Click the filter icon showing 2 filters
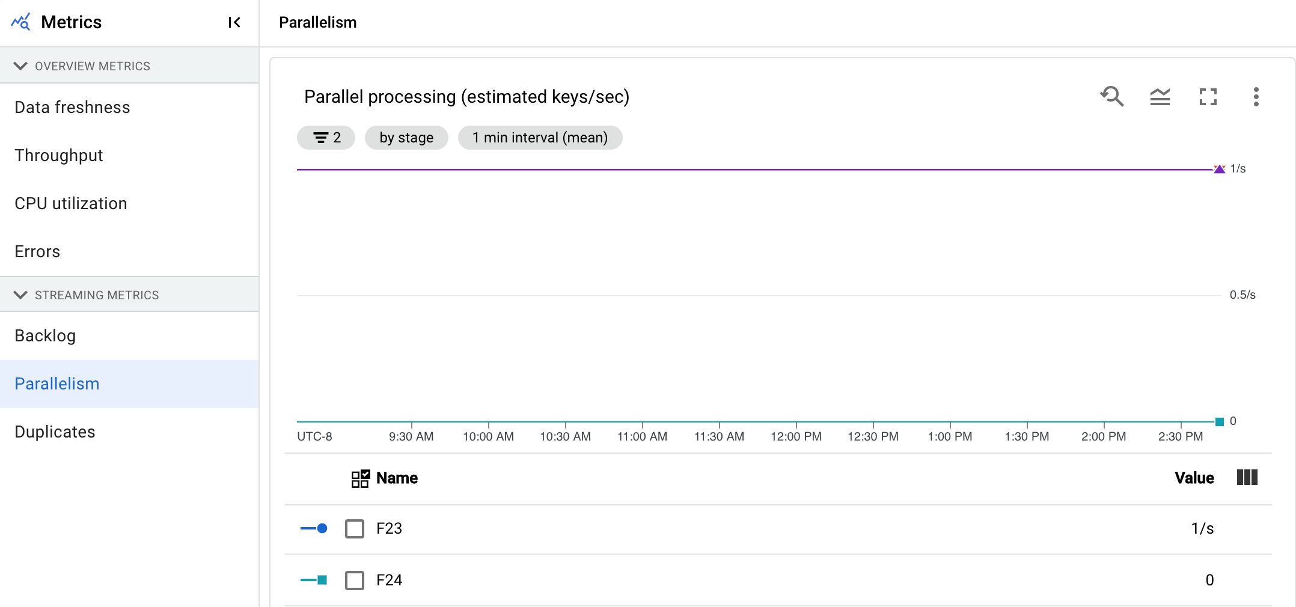This screenshot has height=607, width=1296. 326,138
